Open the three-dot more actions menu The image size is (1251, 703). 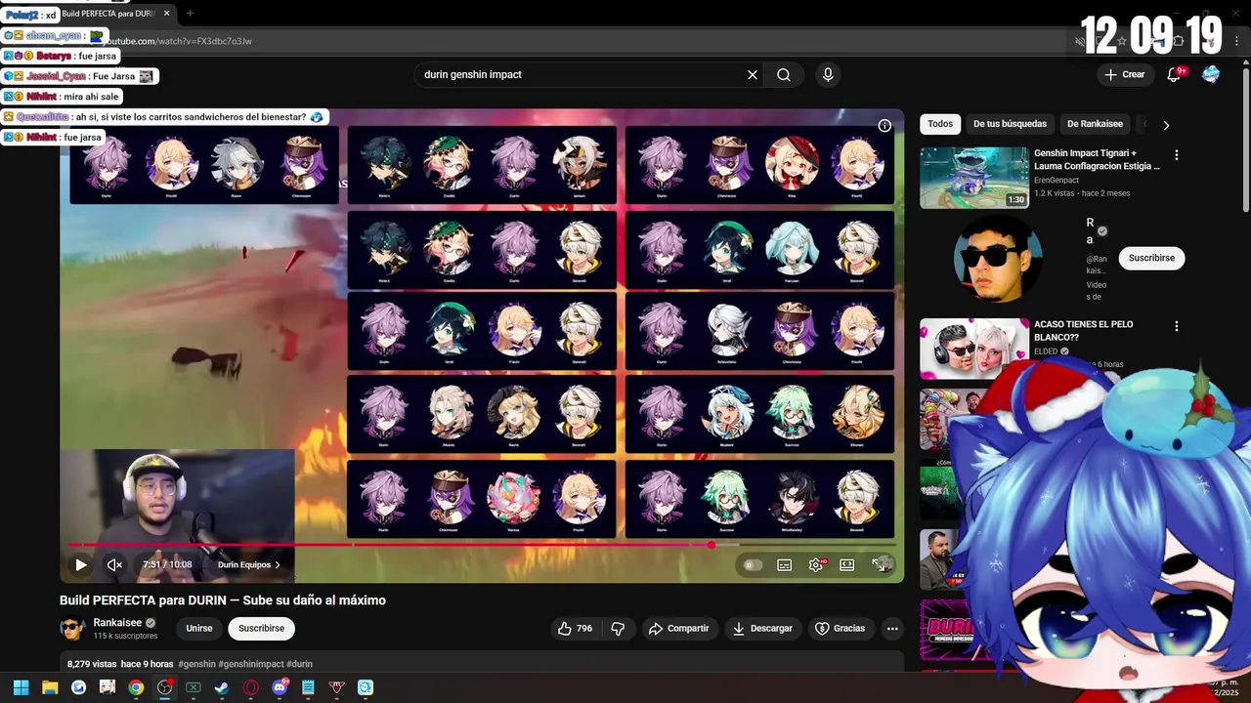click(892, 628)
